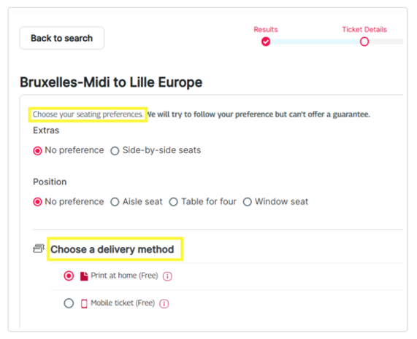Click the Mobile ticket info icon
Image resolution: width=417 pixels, height=339 pixels.
pos(164,303)
